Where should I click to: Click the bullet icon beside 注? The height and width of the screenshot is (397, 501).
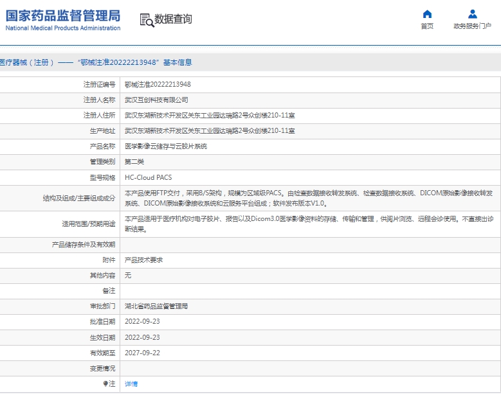(105, 384)
